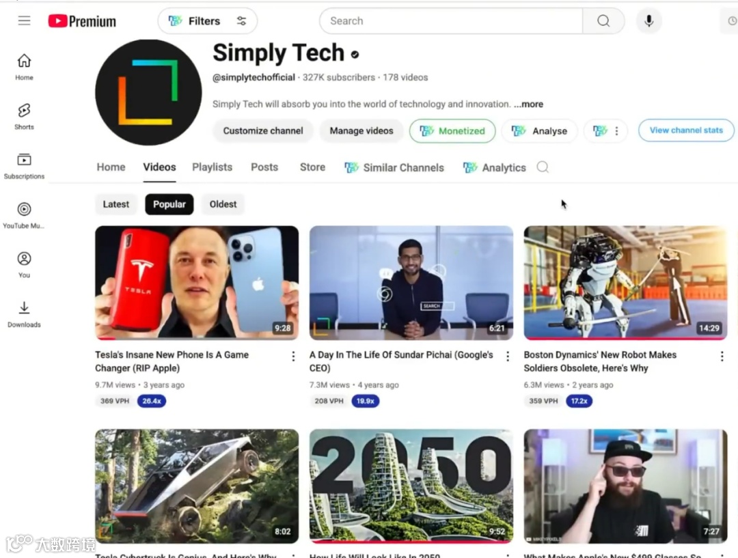Click the YouTube Premium logo
Viewport: 738px width, 558px height.
(82, 21)
